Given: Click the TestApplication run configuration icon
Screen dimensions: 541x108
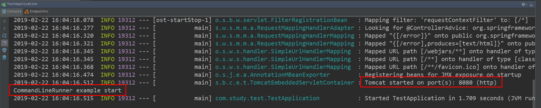Looking at the screenshot, I should pos(3,4).
